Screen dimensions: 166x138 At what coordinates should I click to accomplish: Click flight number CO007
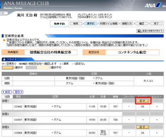pyautogui.click(x=18, y=120)
